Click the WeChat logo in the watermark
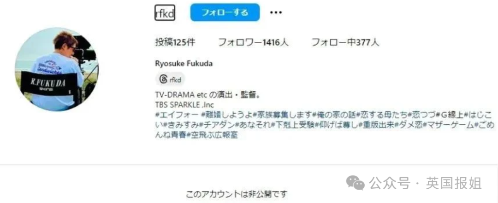 tap(356, 183)
